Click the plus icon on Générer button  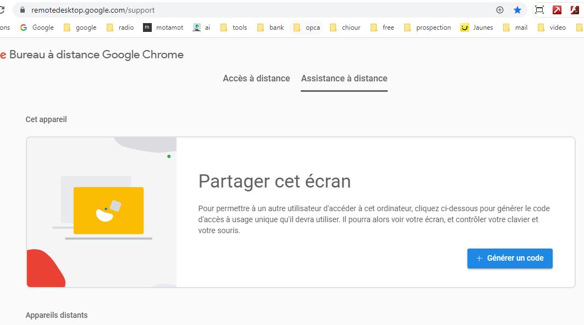pos(480,258)
